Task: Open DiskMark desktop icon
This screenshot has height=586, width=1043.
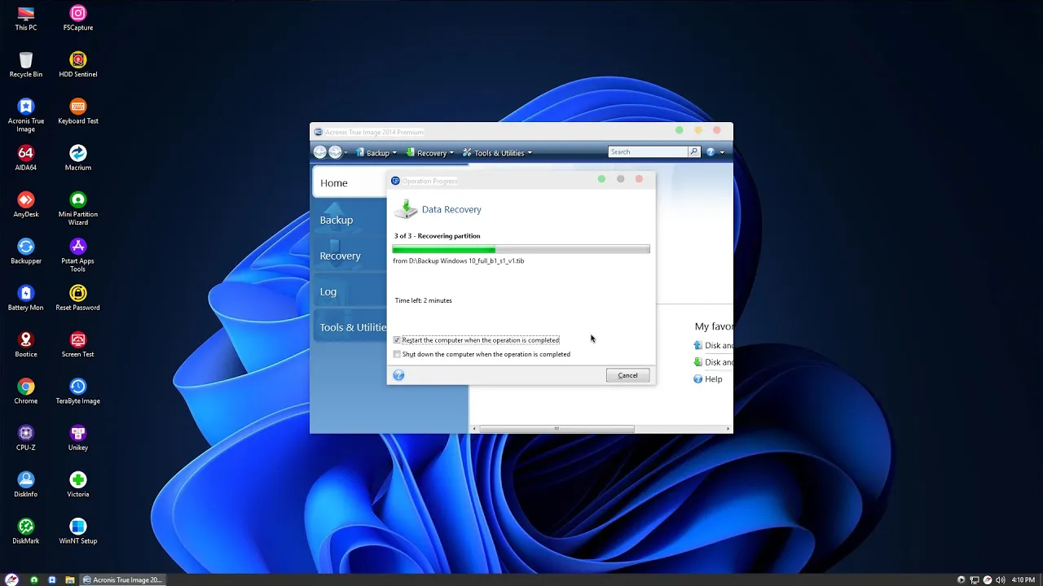Action: click(26, 531)
